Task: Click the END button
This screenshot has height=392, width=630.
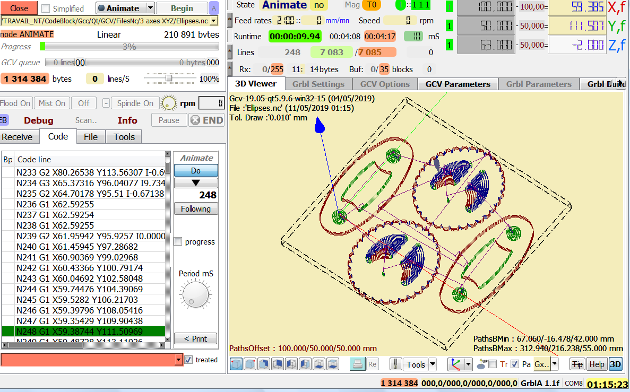Action: pos(206,120)
